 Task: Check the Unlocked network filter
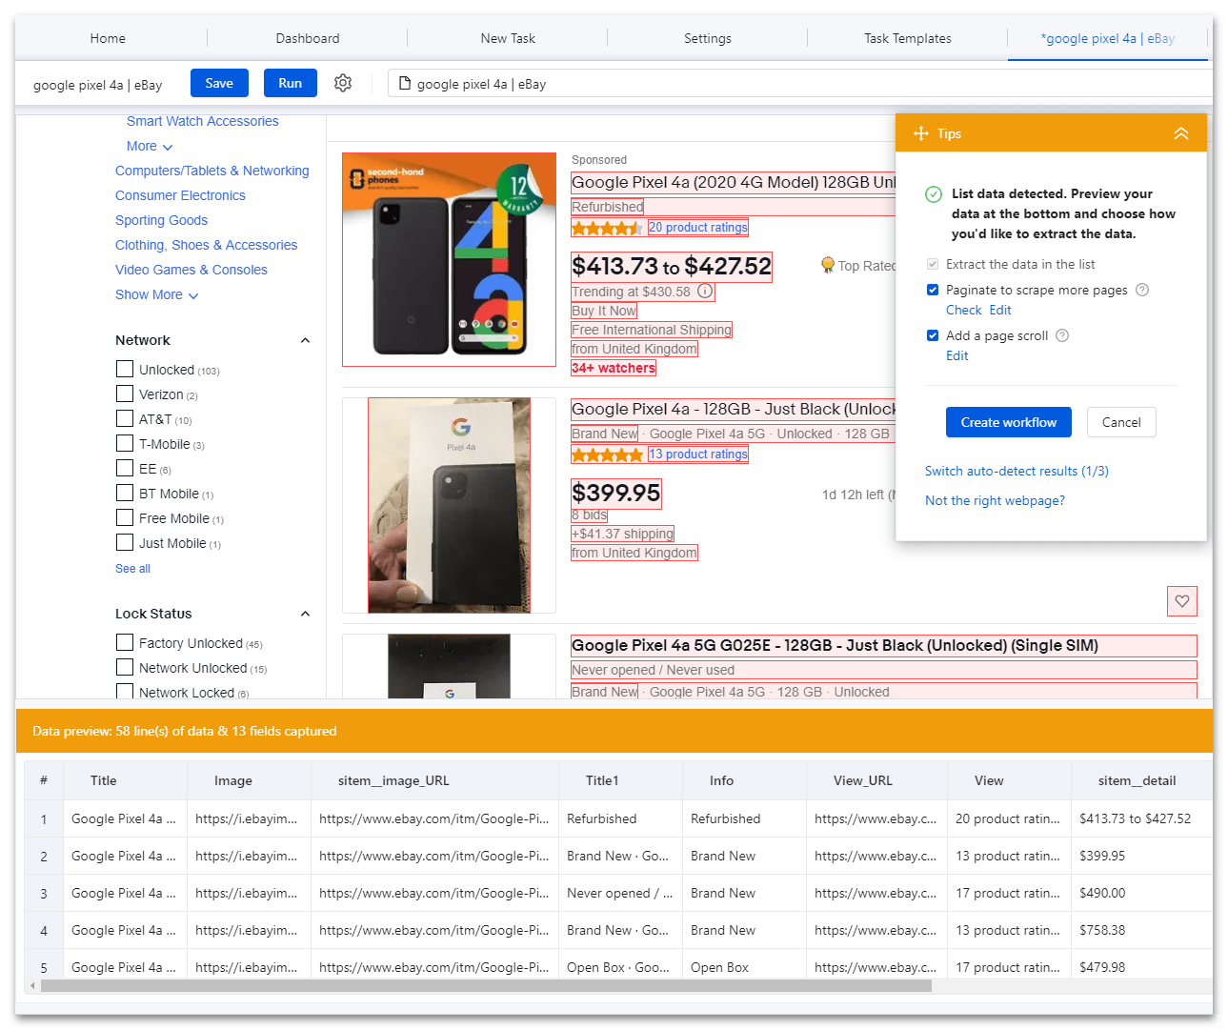tap(125, 369)
